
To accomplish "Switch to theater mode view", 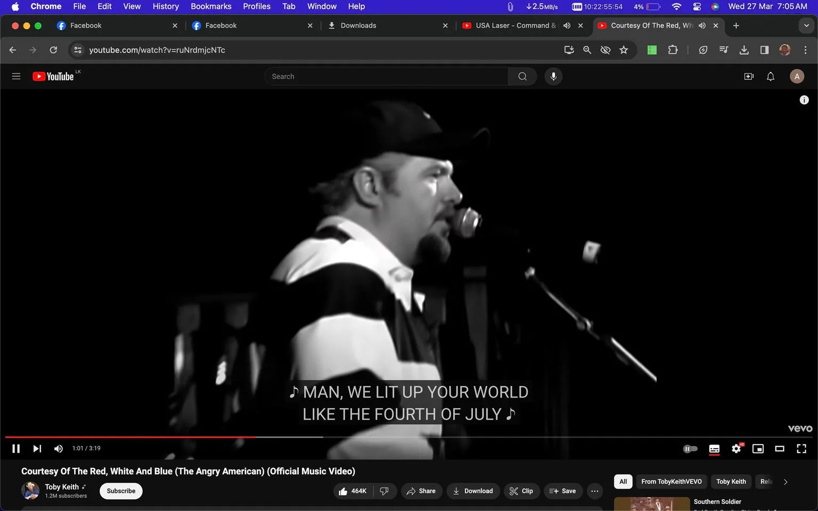I will tap(780, 449).
